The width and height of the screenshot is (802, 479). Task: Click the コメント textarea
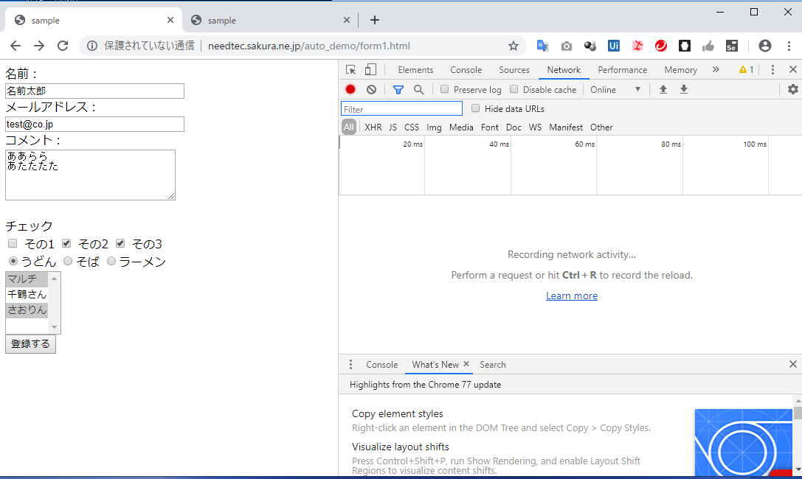pos(90,175)
